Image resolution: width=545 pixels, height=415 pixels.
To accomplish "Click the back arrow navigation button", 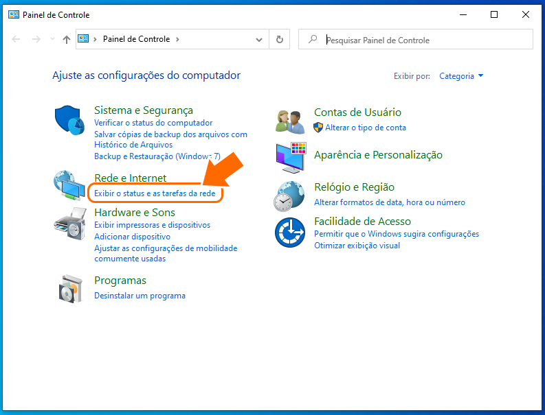I will 16,39.
